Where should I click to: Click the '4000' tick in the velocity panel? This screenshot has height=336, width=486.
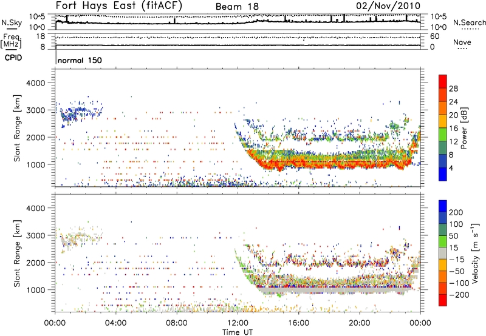point(36,208)
